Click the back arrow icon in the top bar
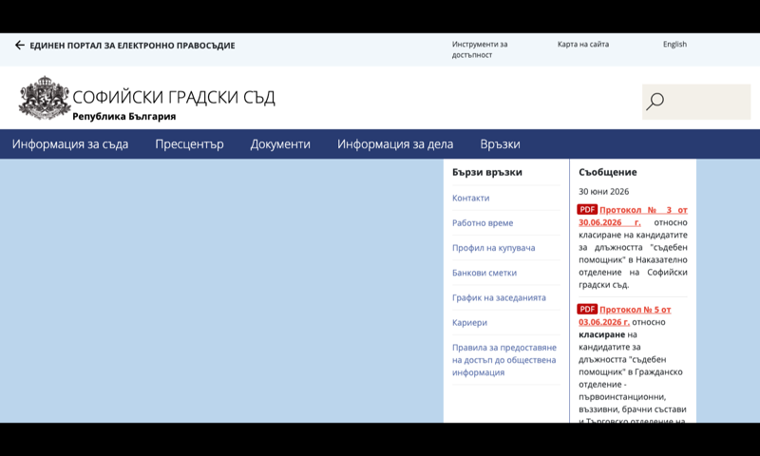This screenshot has height=456, width=760. click(19, 45)
